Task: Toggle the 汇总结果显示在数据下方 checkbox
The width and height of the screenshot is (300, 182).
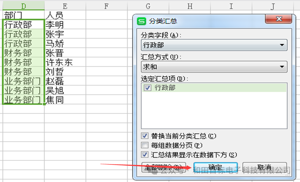Action: [145, 154]
